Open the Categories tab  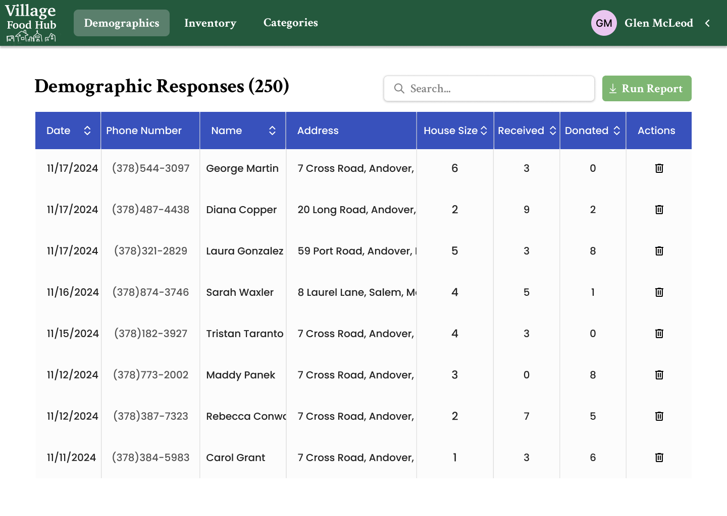(291, 23)
